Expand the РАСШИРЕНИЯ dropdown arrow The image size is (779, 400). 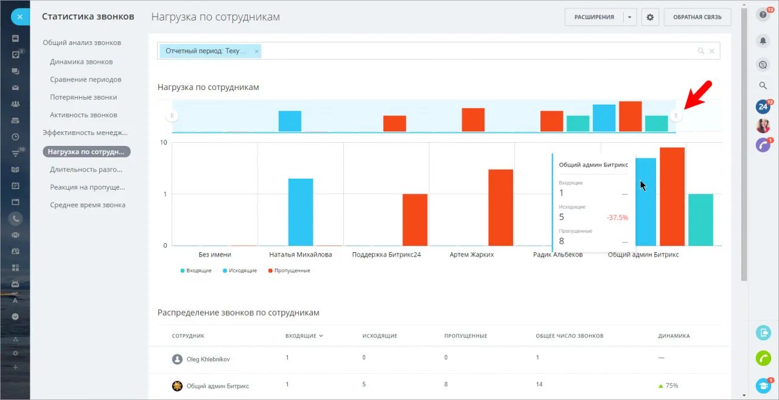point(630,17)
